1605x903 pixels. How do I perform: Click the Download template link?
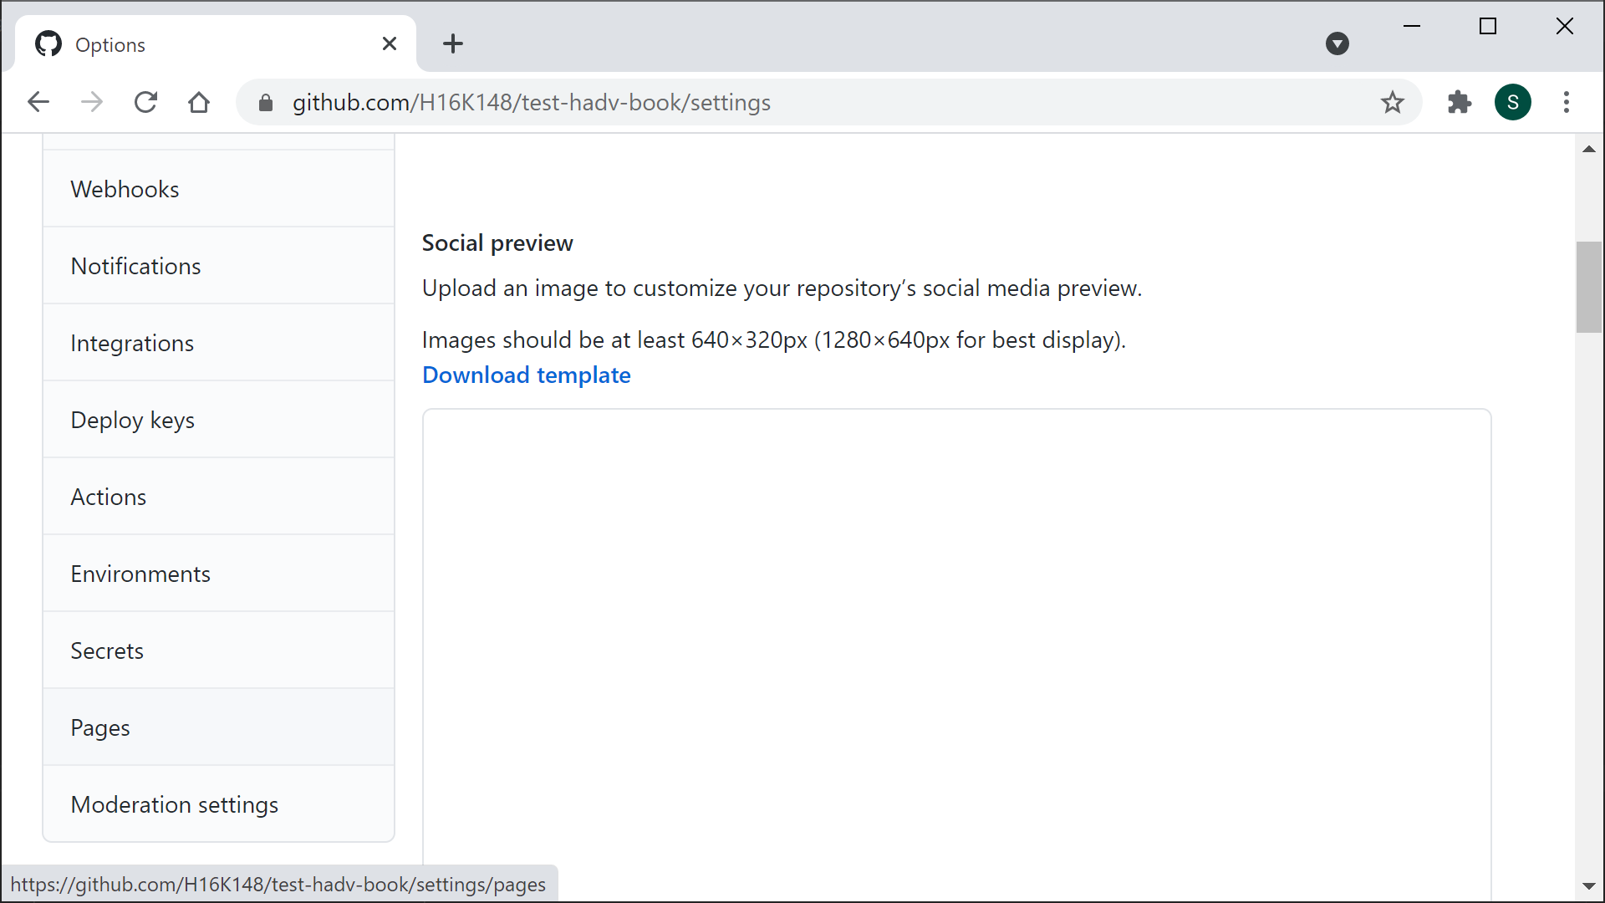click(x=527, y=375)
